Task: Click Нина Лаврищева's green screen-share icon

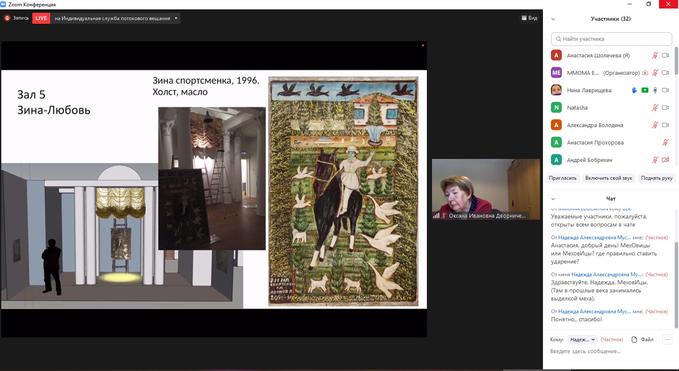Action: 645,90
